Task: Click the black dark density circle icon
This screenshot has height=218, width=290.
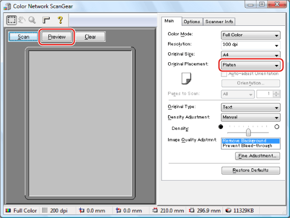Action: (221, 127)
